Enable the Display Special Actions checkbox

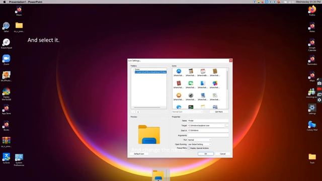tap(189, 148)
